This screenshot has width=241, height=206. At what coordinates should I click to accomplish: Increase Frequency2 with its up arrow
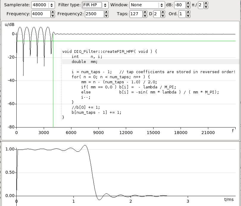(106, 12)
